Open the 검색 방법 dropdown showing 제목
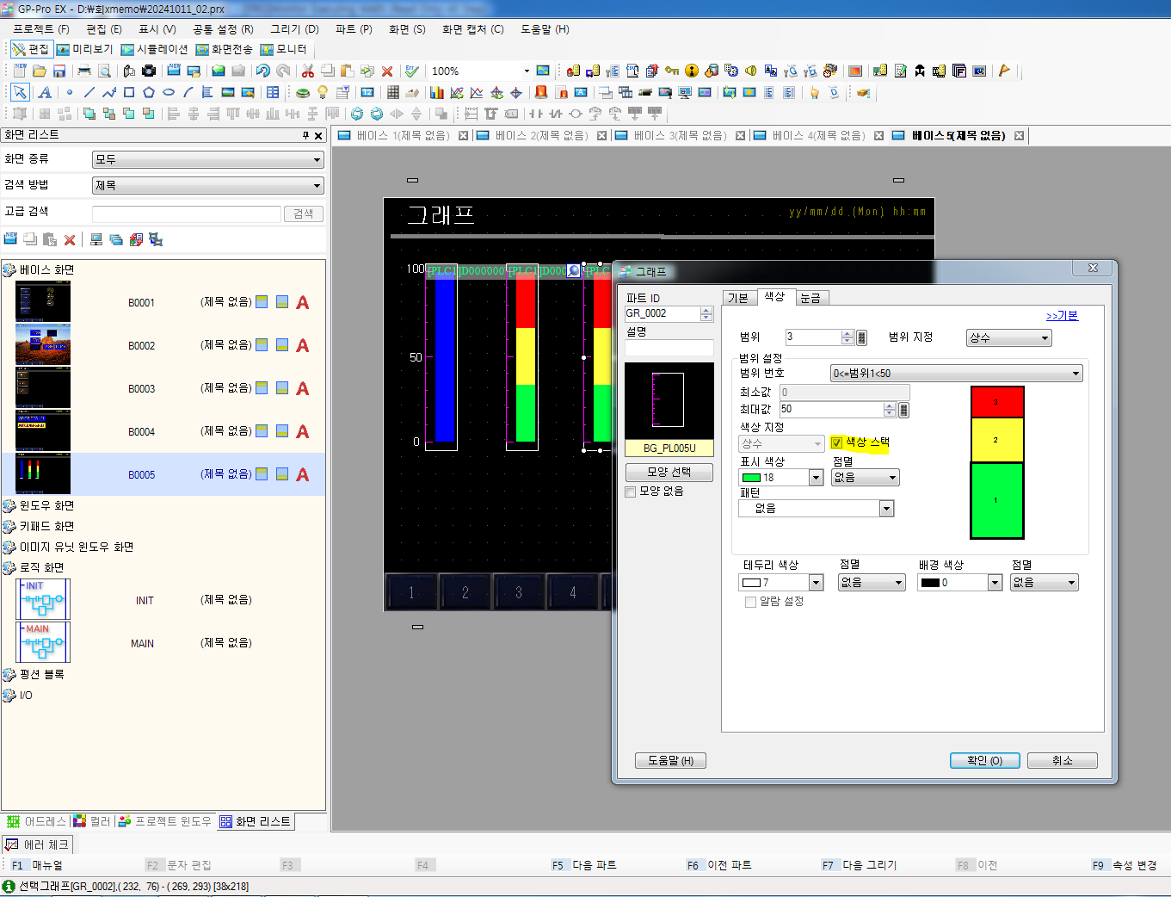Image resolution: width=1171 pixels, height=897 pixels. coord(208,185)
